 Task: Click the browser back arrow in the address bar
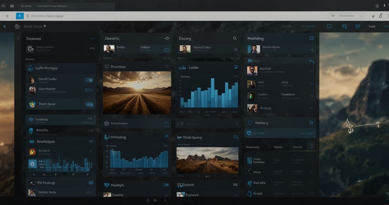coord(7,16)
